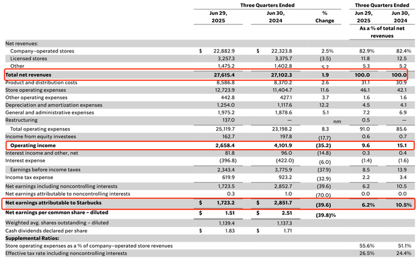Click the shares value 1,139.4
The width and height of the screenshot is (419, 261).
[x=227, y=223]
